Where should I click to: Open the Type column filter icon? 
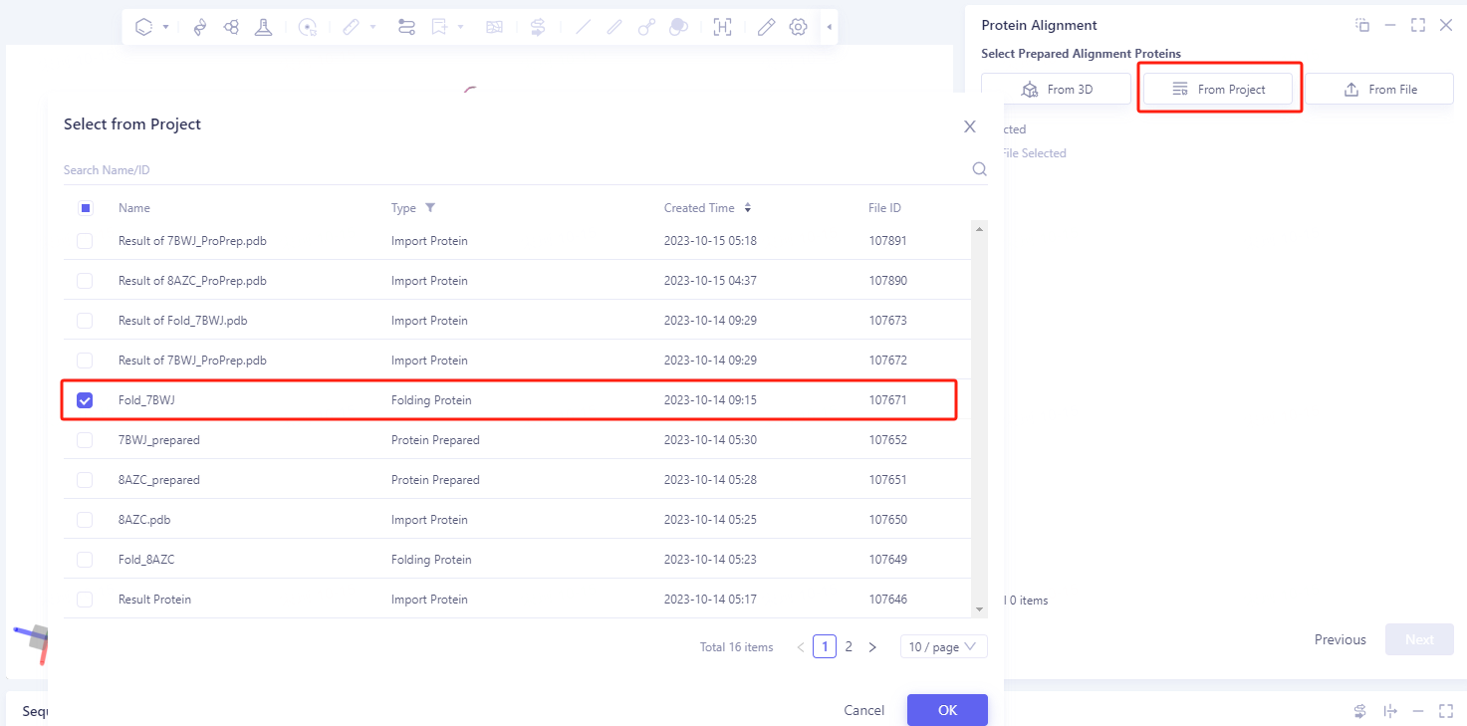pyautogui.click(x=430, y=208)
